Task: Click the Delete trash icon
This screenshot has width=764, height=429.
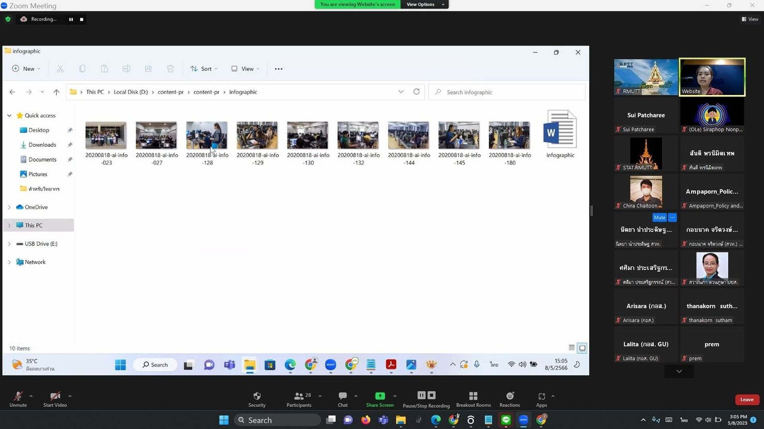Action: pos(170,69)
